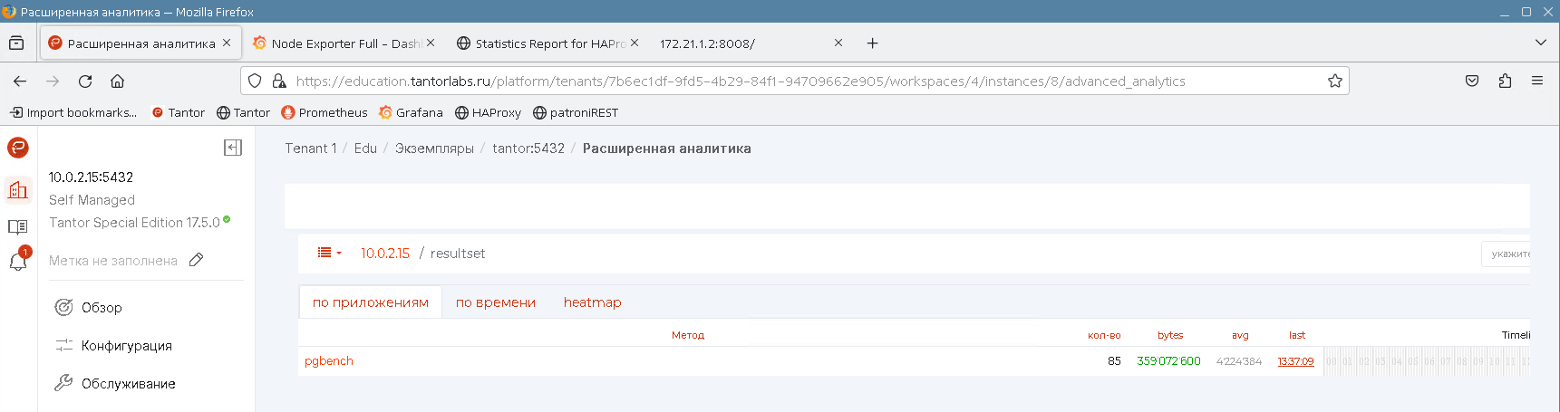
Task: Switch to the «по времени» tab
Action: tap(495, 302)
